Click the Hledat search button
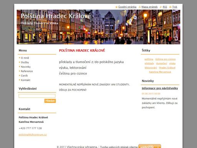The width and height of the screenshot is (197, 148). point(50,101)
